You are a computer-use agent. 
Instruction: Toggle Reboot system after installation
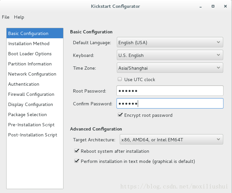pos(77,151)
